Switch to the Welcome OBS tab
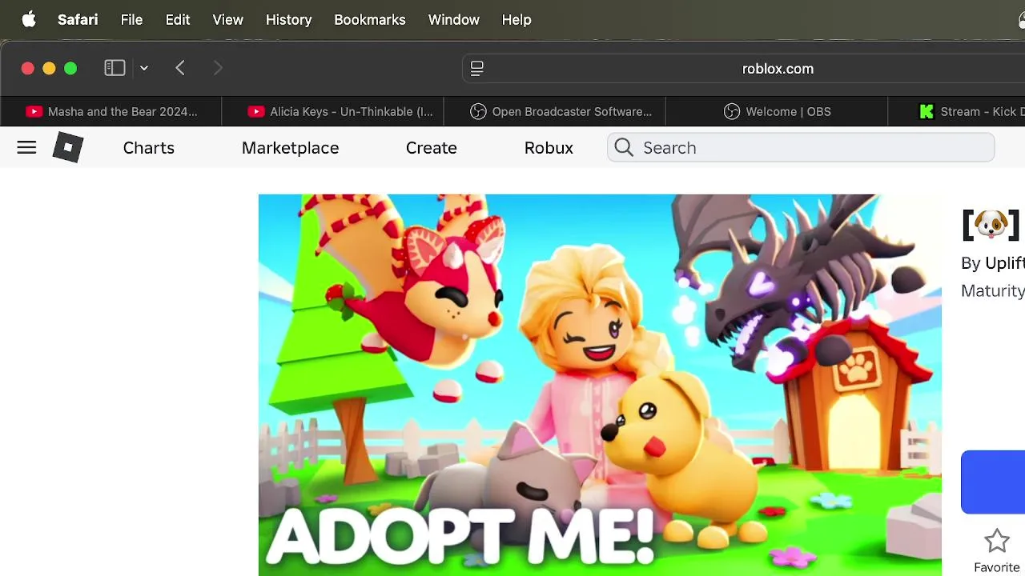Screen dimensions: 1025x576 tap(777, 112)
